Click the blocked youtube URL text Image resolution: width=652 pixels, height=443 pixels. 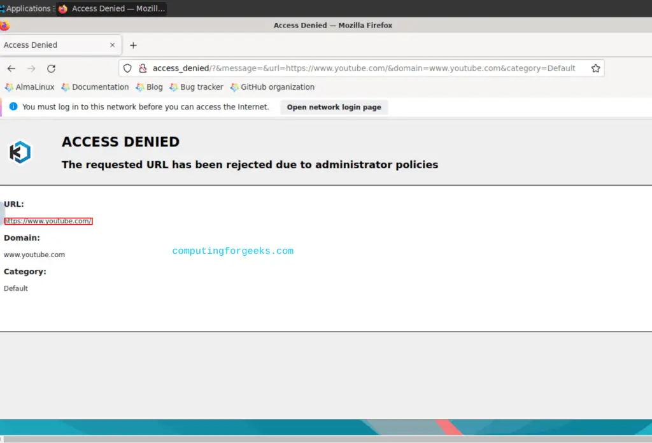coord(48,221)
